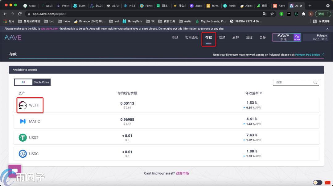Click the 0.00113 WETH wallet balance

coord(127,103)
